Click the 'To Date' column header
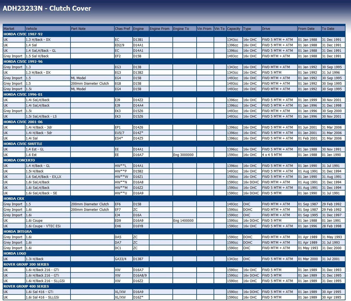The height and width of the screenshot is (301, 351). [333, 29]
